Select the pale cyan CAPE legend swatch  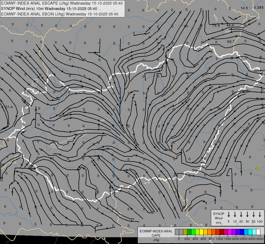click(254, 232)
